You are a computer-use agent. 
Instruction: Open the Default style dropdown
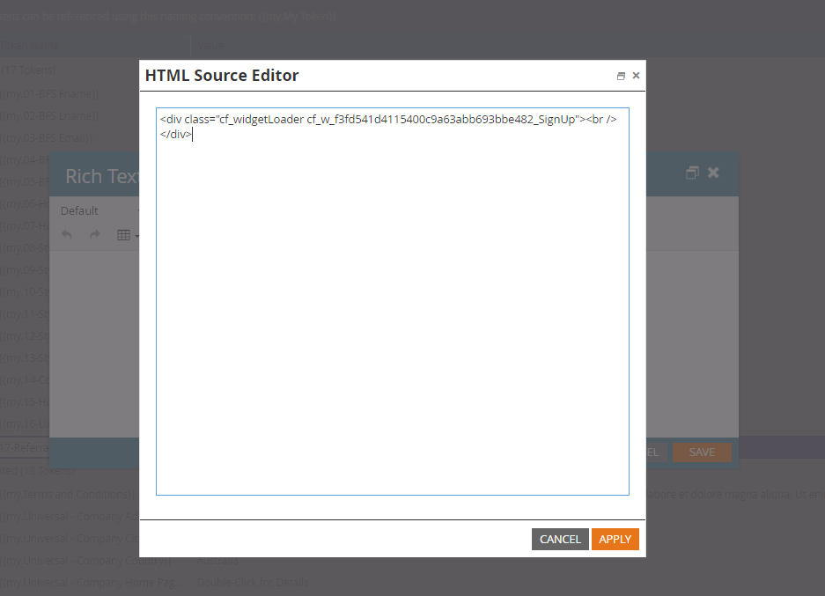(x=97, y=210)
